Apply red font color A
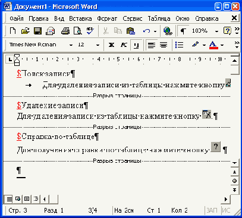The image size is (242, 218). click(213, 45)
